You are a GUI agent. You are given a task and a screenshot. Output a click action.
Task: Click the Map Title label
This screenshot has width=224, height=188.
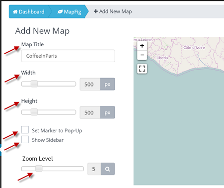click(32, 44)
